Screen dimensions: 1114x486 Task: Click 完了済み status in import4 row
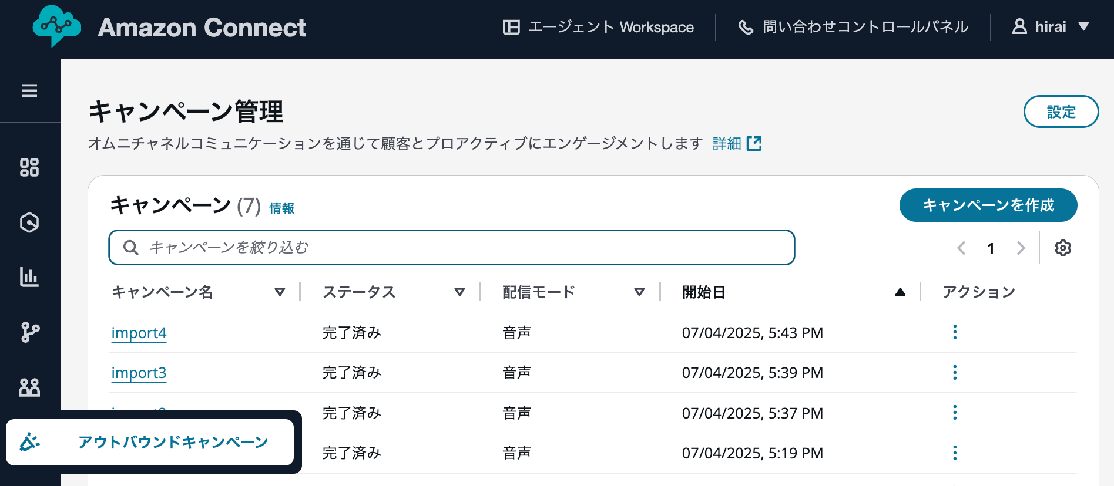(351, 333)
